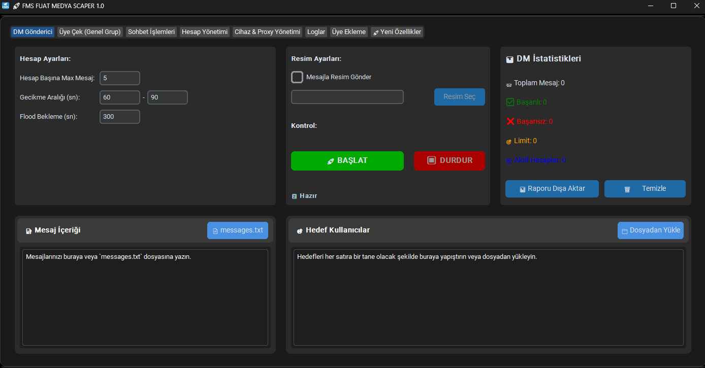
Task: Click the BAŞLAT start button
Action: coord(347,160)
